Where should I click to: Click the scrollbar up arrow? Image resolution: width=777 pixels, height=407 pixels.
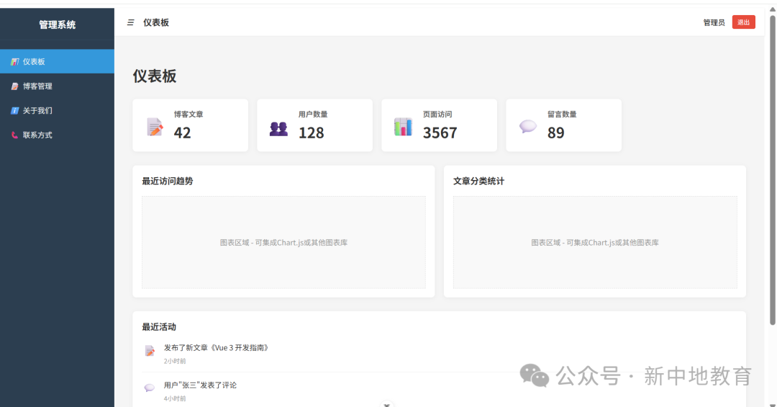tap(773, 9)
